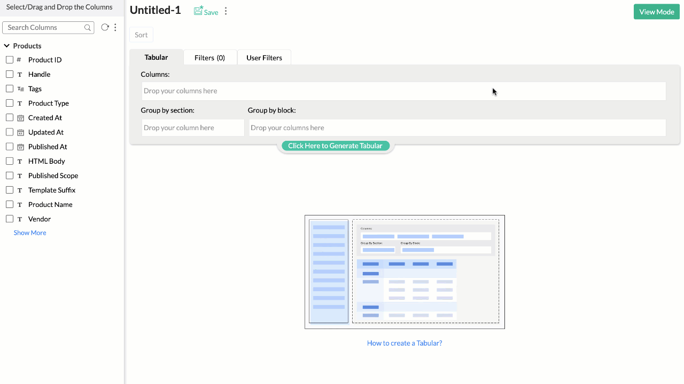Click the Save icon next to title

tap(198, 11)
